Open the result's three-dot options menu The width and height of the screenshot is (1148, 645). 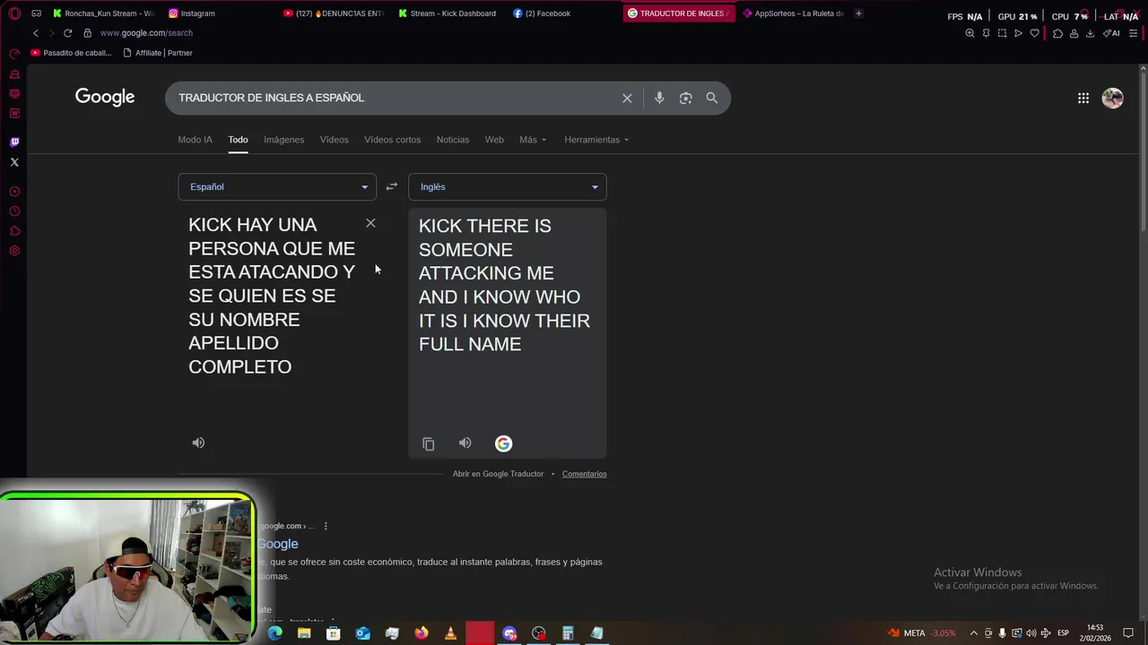326,526
